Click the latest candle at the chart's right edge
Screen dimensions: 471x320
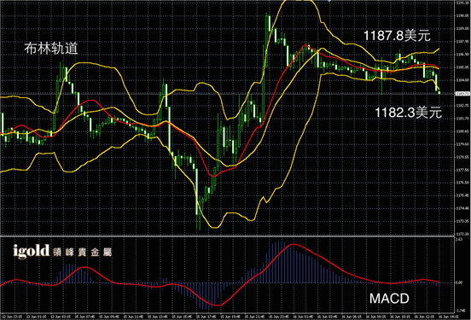click(439, 92)
